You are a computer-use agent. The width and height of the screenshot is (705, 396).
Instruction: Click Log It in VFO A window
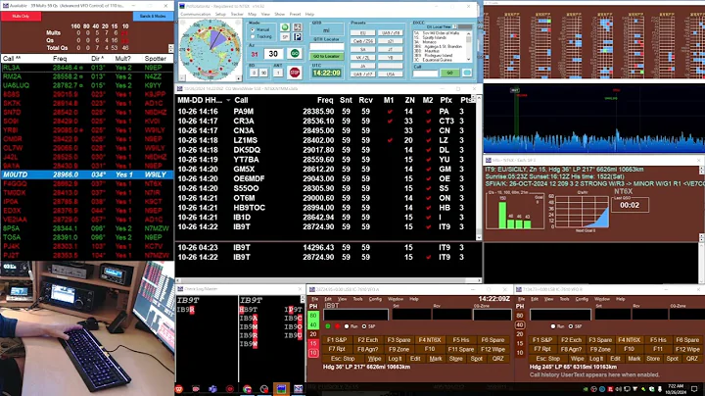pos(395,359)
